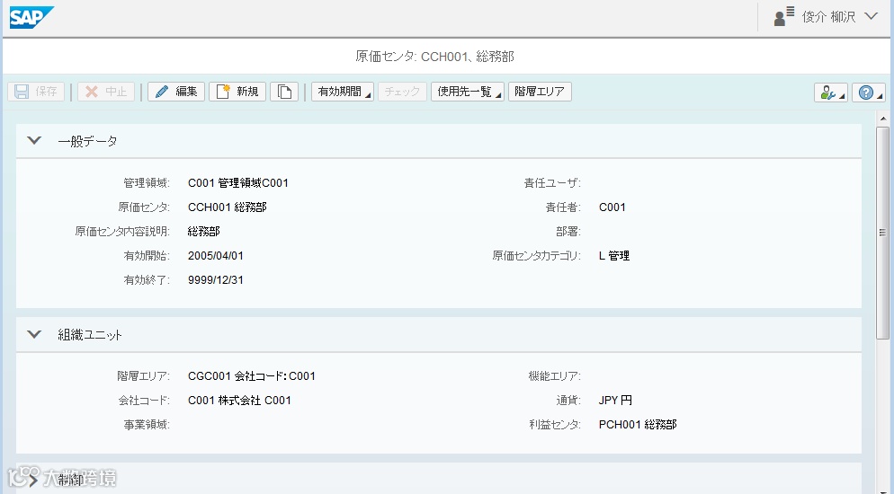Create new with the 新規 button
Screen dimensions: 894x494
[237, 92]
